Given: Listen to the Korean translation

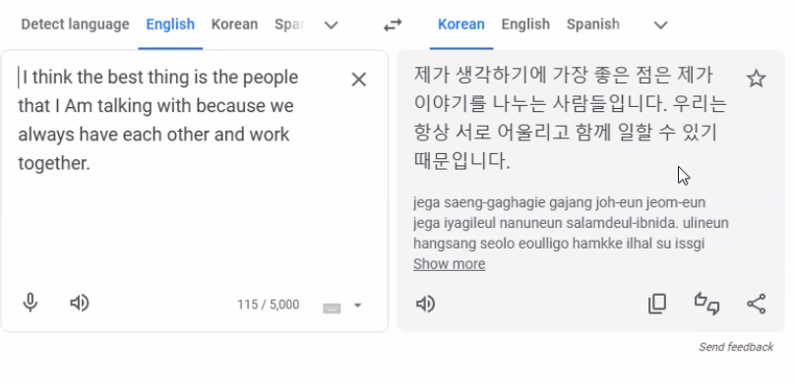Looking at the screenshot, I should 425,304.
